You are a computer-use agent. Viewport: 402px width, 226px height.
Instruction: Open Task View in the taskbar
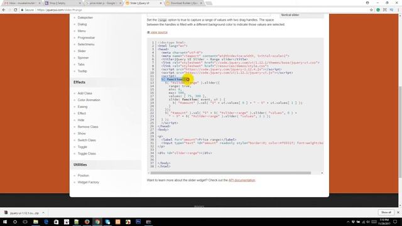tap(25, 222)
